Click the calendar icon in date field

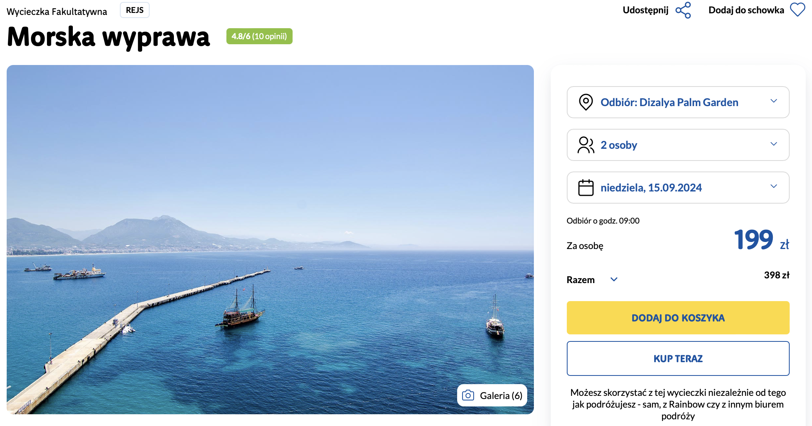coord(586,188)
